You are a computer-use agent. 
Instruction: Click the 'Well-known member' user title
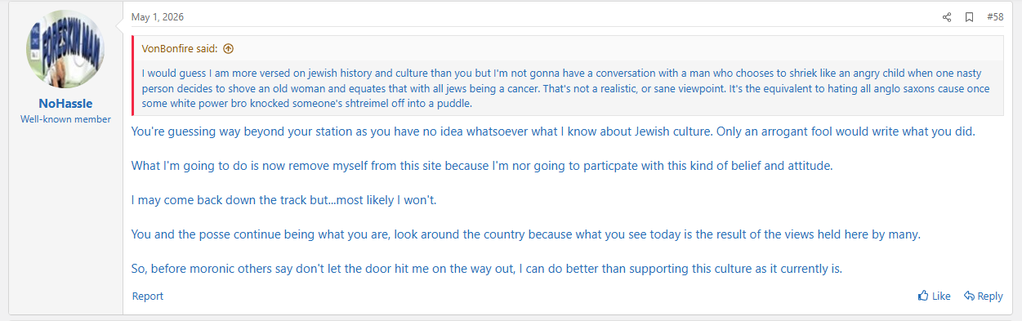(66, 119)
